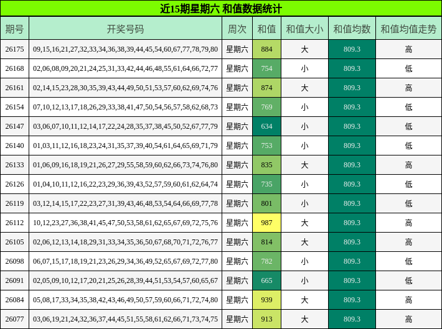Viewport: 442px width, 329px height.
Task: Select period number 26168
Action: pyautogui.click(x=15, y=68)
